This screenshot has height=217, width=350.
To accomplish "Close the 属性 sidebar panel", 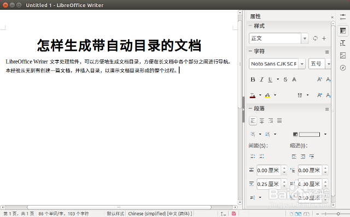I will [332, 17].
